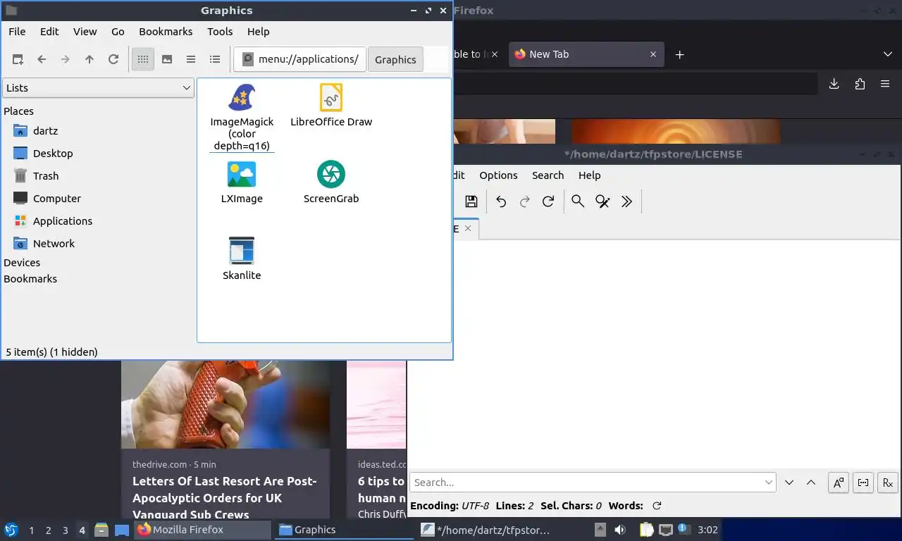Open the Tools menu in file manager
Image resolution: width=902 pixels, height=541 pixels.
pos(220,32)
